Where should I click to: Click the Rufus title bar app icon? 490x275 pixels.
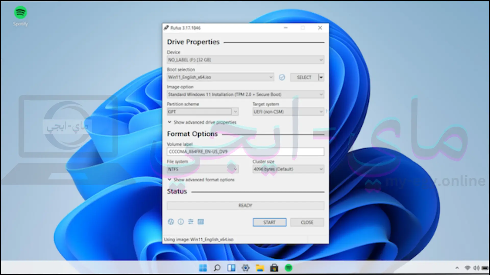tap(166, 28)
